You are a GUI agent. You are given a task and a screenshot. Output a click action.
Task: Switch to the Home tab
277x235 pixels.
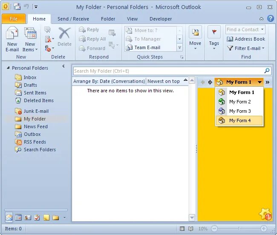[x=39, y=19]
